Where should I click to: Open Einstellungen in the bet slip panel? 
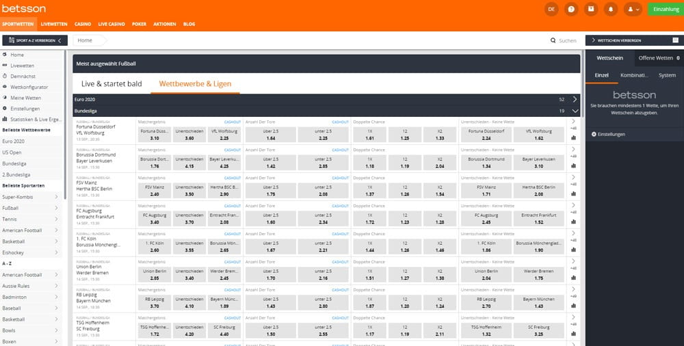(x=608, y=135)
